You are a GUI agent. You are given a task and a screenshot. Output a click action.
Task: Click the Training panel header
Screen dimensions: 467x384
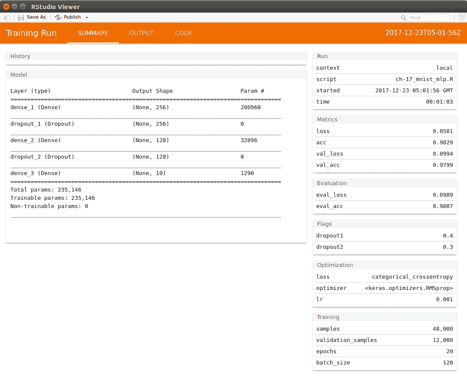tap(385, 317)
